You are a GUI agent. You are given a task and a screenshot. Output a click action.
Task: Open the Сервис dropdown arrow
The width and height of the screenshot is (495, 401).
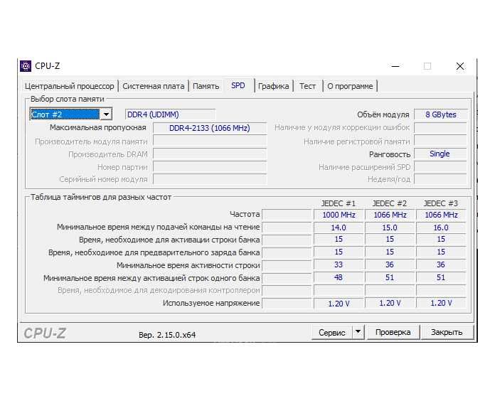(358, 332)
